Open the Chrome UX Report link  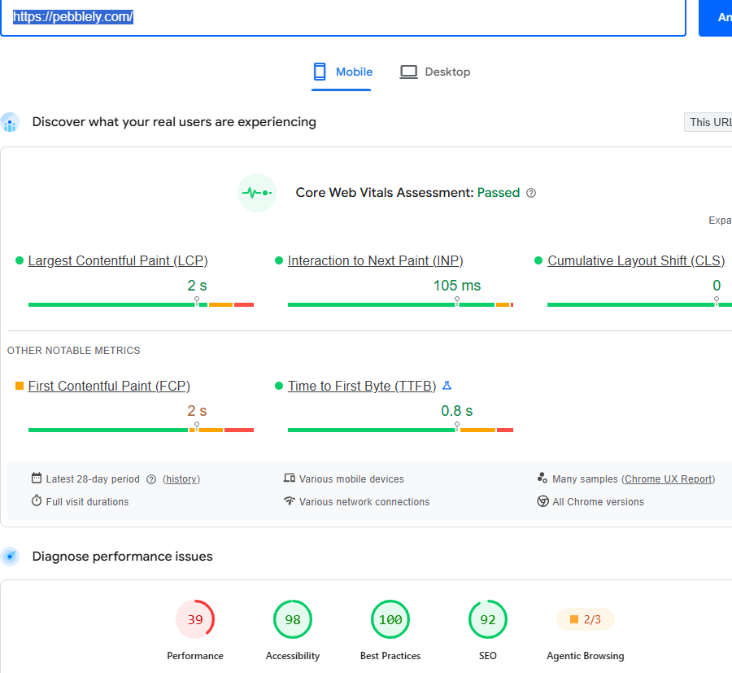[668, 479]
